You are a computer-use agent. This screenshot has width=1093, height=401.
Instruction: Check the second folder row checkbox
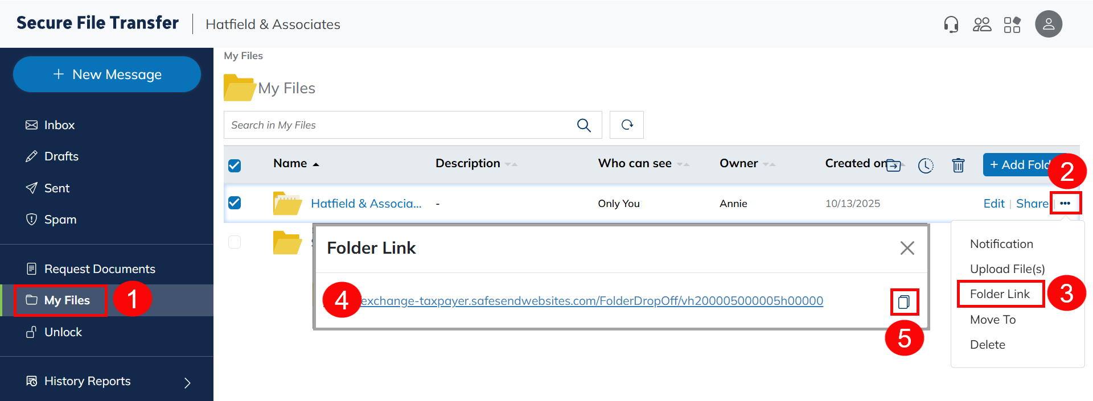click(235, 242)
